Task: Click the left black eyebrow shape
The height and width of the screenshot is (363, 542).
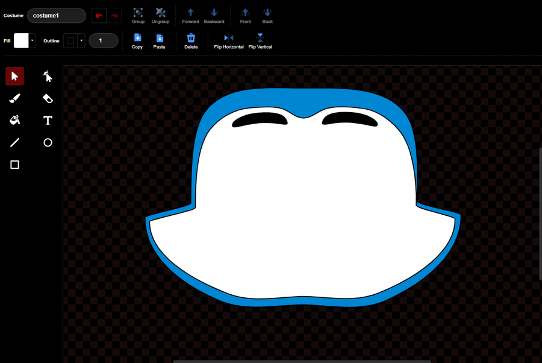Action: click(260, 120)
